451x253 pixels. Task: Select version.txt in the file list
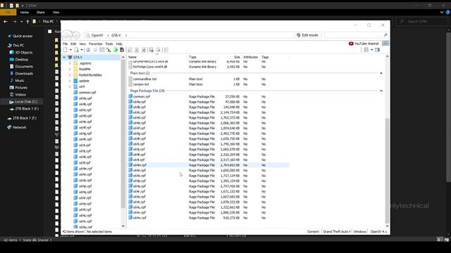pyautogui.click(x=141, y=84)
